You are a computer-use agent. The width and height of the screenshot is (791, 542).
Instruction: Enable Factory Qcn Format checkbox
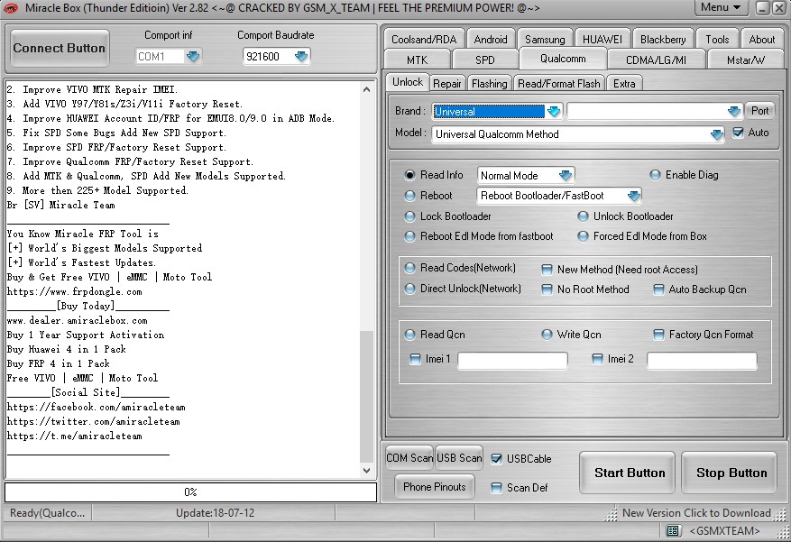click(x=658, y=335)
